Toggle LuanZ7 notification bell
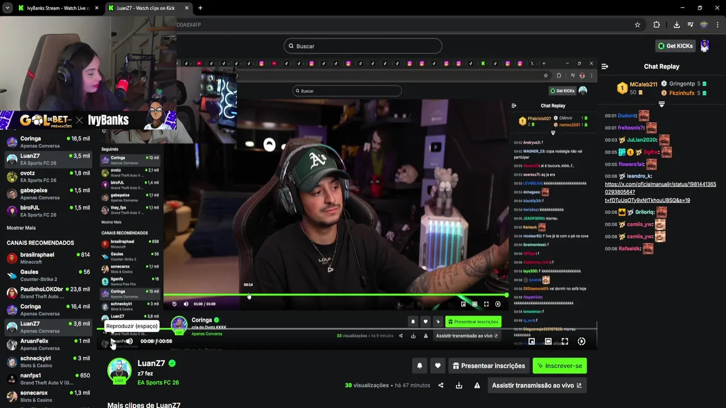 coord(420,366)
